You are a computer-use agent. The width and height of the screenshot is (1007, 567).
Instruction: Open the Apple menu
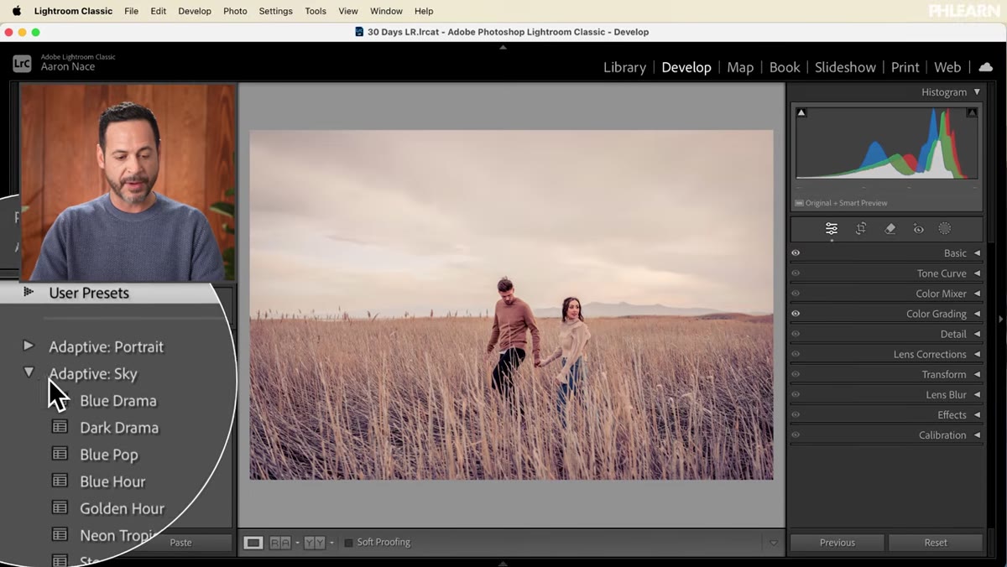point(16,11)
